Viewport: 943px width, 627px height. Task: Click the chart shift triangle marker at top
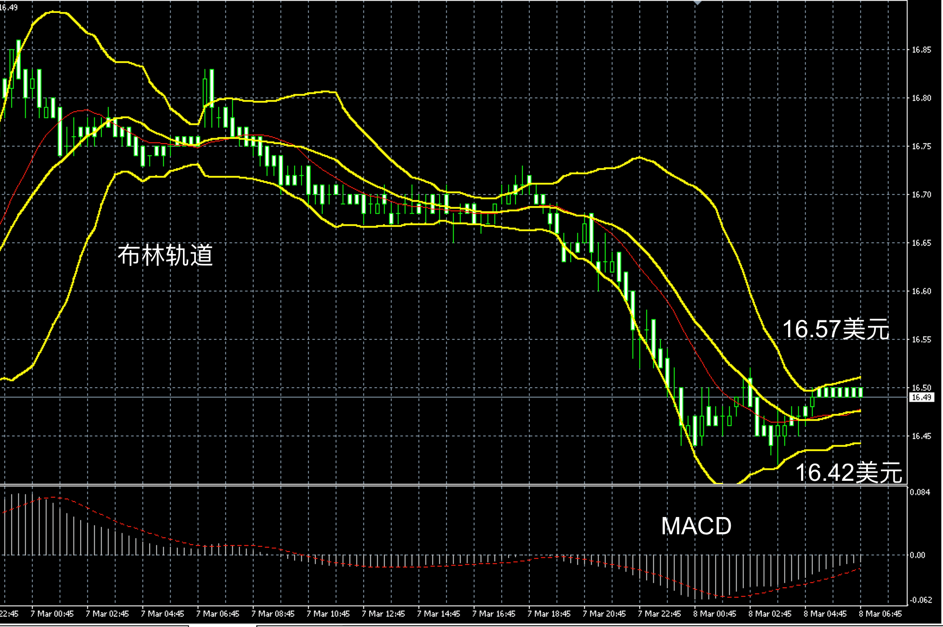tap(698, 3)
